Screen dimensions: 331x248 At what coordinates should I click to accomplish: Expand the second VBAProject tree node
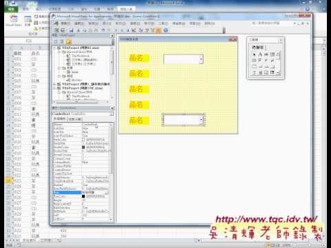coord(55,84)
